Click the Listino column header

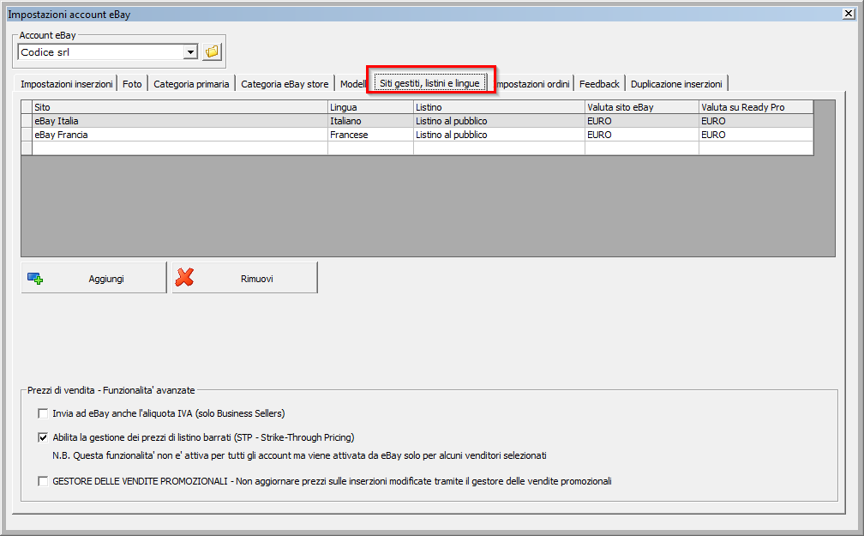click(x=499, y=107)
